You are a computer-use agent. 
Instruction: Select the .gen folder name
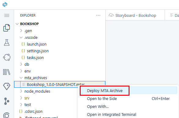28,31
